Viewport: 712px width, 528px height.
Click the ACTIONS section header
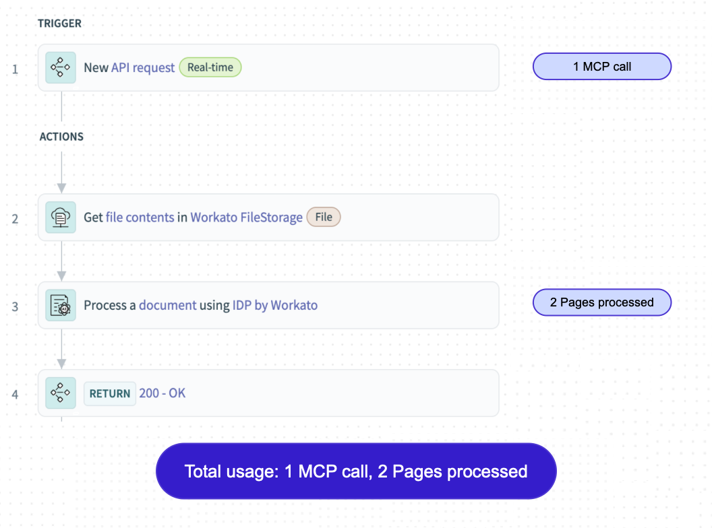tap(61, 136)
